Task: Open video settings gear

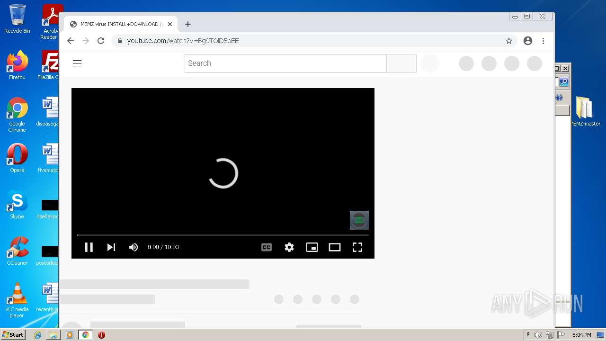Action: pos(289,247)
